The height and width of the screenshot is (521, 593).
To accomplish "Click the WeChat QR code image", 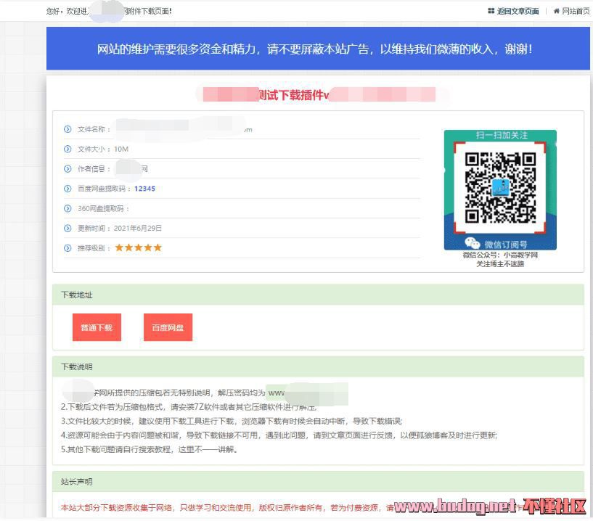I will tap(500, 189).
